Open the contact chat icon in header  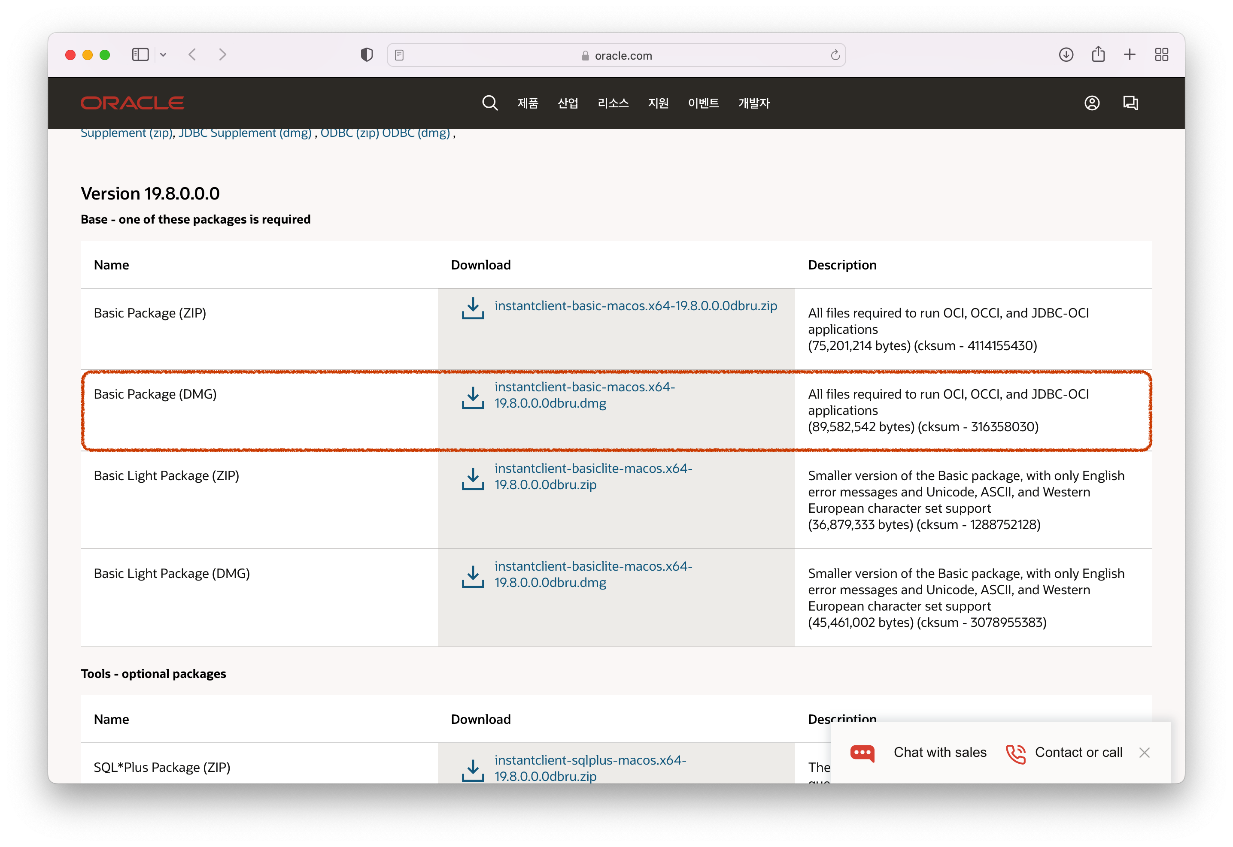tap(1130, 103)
